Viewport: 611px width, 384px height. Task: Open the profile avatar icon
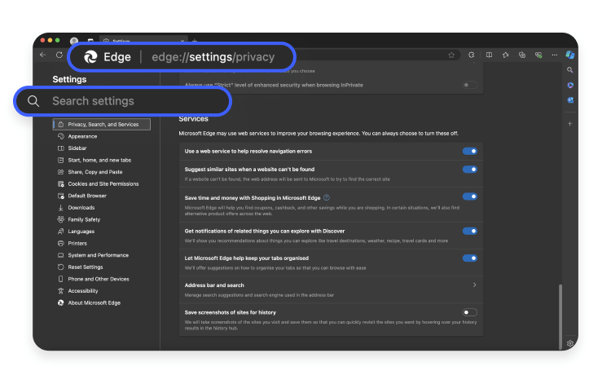click(x=74, y=41)
